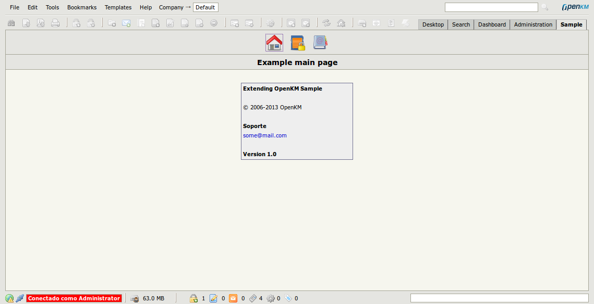Viewport: 594px width, 304px height.
Task: Click the lock toolbar icon with plus
Action: click(x=77, y=23)
